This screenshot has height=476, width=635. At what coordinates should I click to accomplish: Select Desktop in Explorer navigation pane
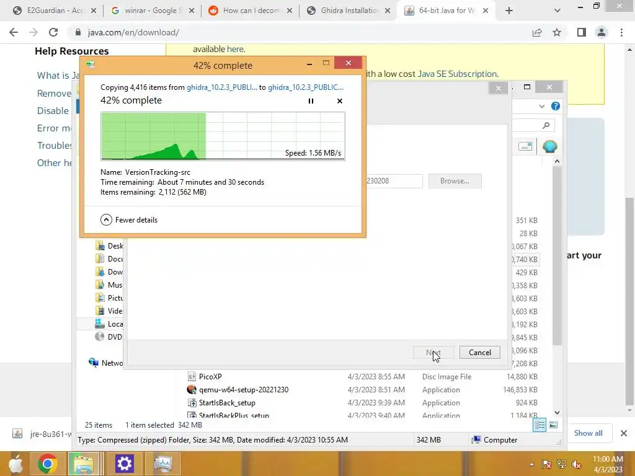[x=109, y=245]
